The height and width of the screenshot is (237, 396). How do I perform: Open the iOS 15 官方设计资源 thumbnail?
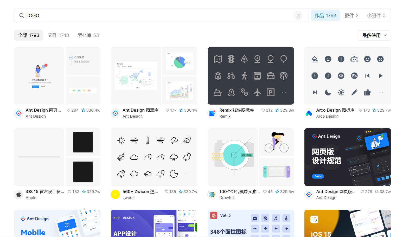(57, 157)
